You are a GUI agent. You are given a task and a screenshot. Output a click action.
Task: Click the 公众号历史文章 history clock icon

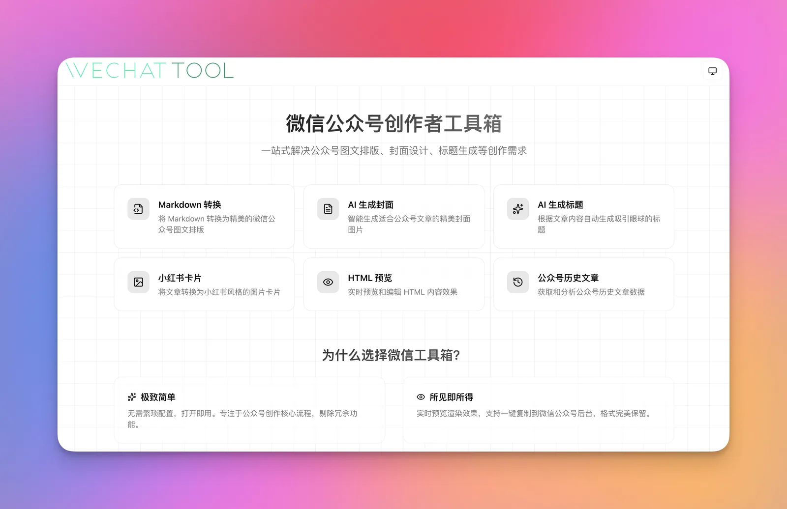click(x=518, y=282)
